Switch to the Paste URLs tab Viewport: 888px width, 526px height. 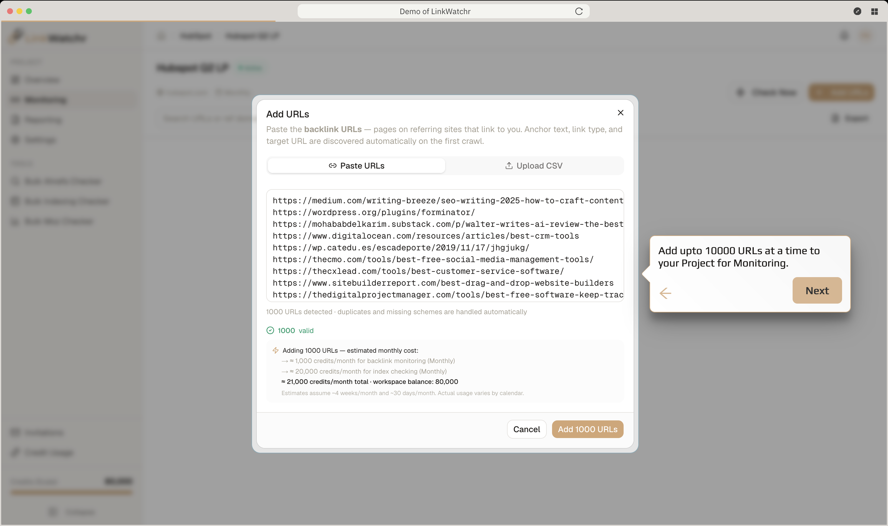coord(356,166)
